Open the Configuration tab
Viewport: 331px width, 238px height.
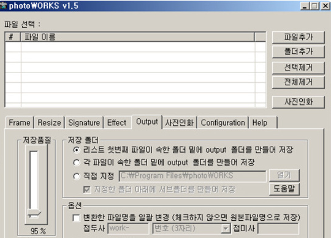[223, 123]
